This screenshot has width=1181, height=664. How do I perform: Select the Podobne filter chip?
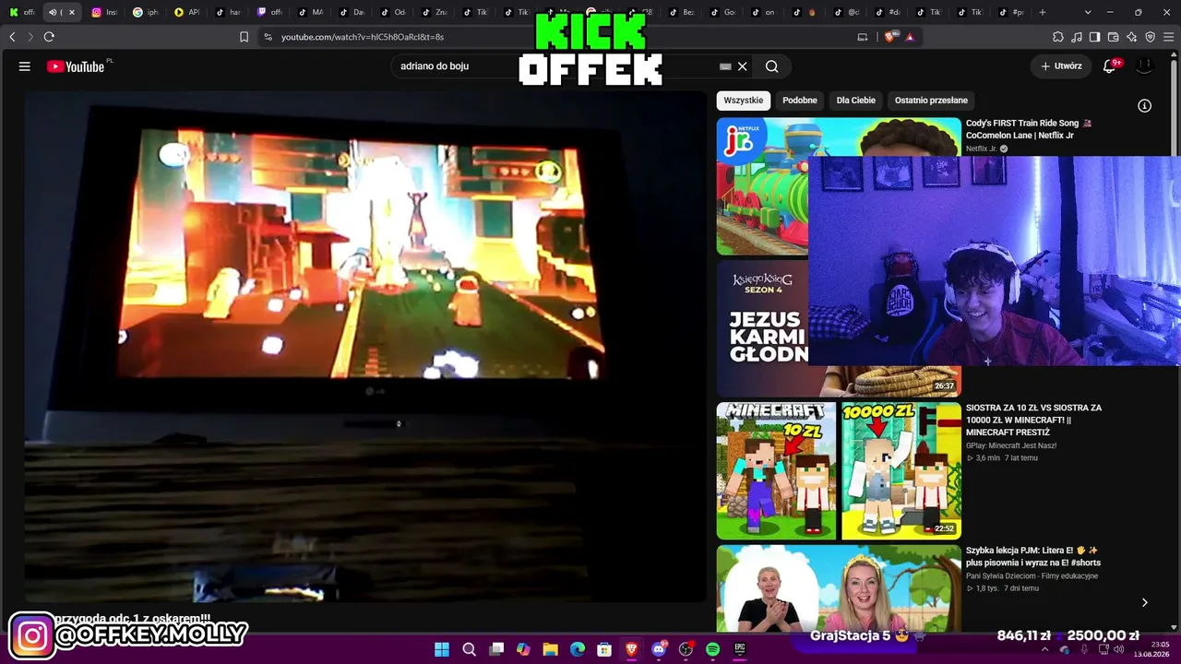click(800, 101)
